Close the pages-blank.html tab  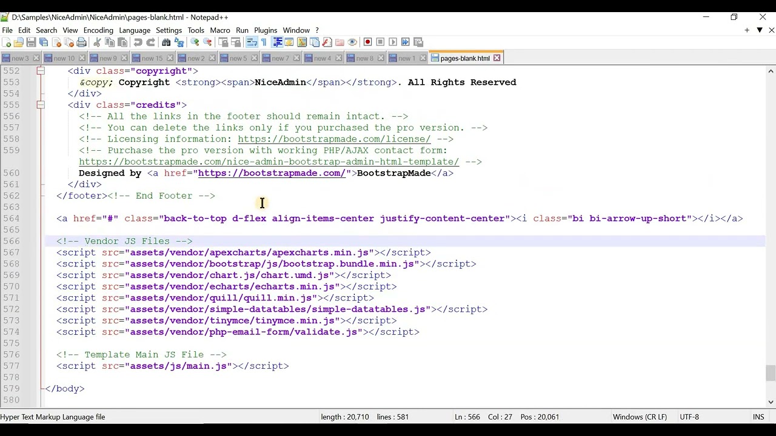click(497, 58)
